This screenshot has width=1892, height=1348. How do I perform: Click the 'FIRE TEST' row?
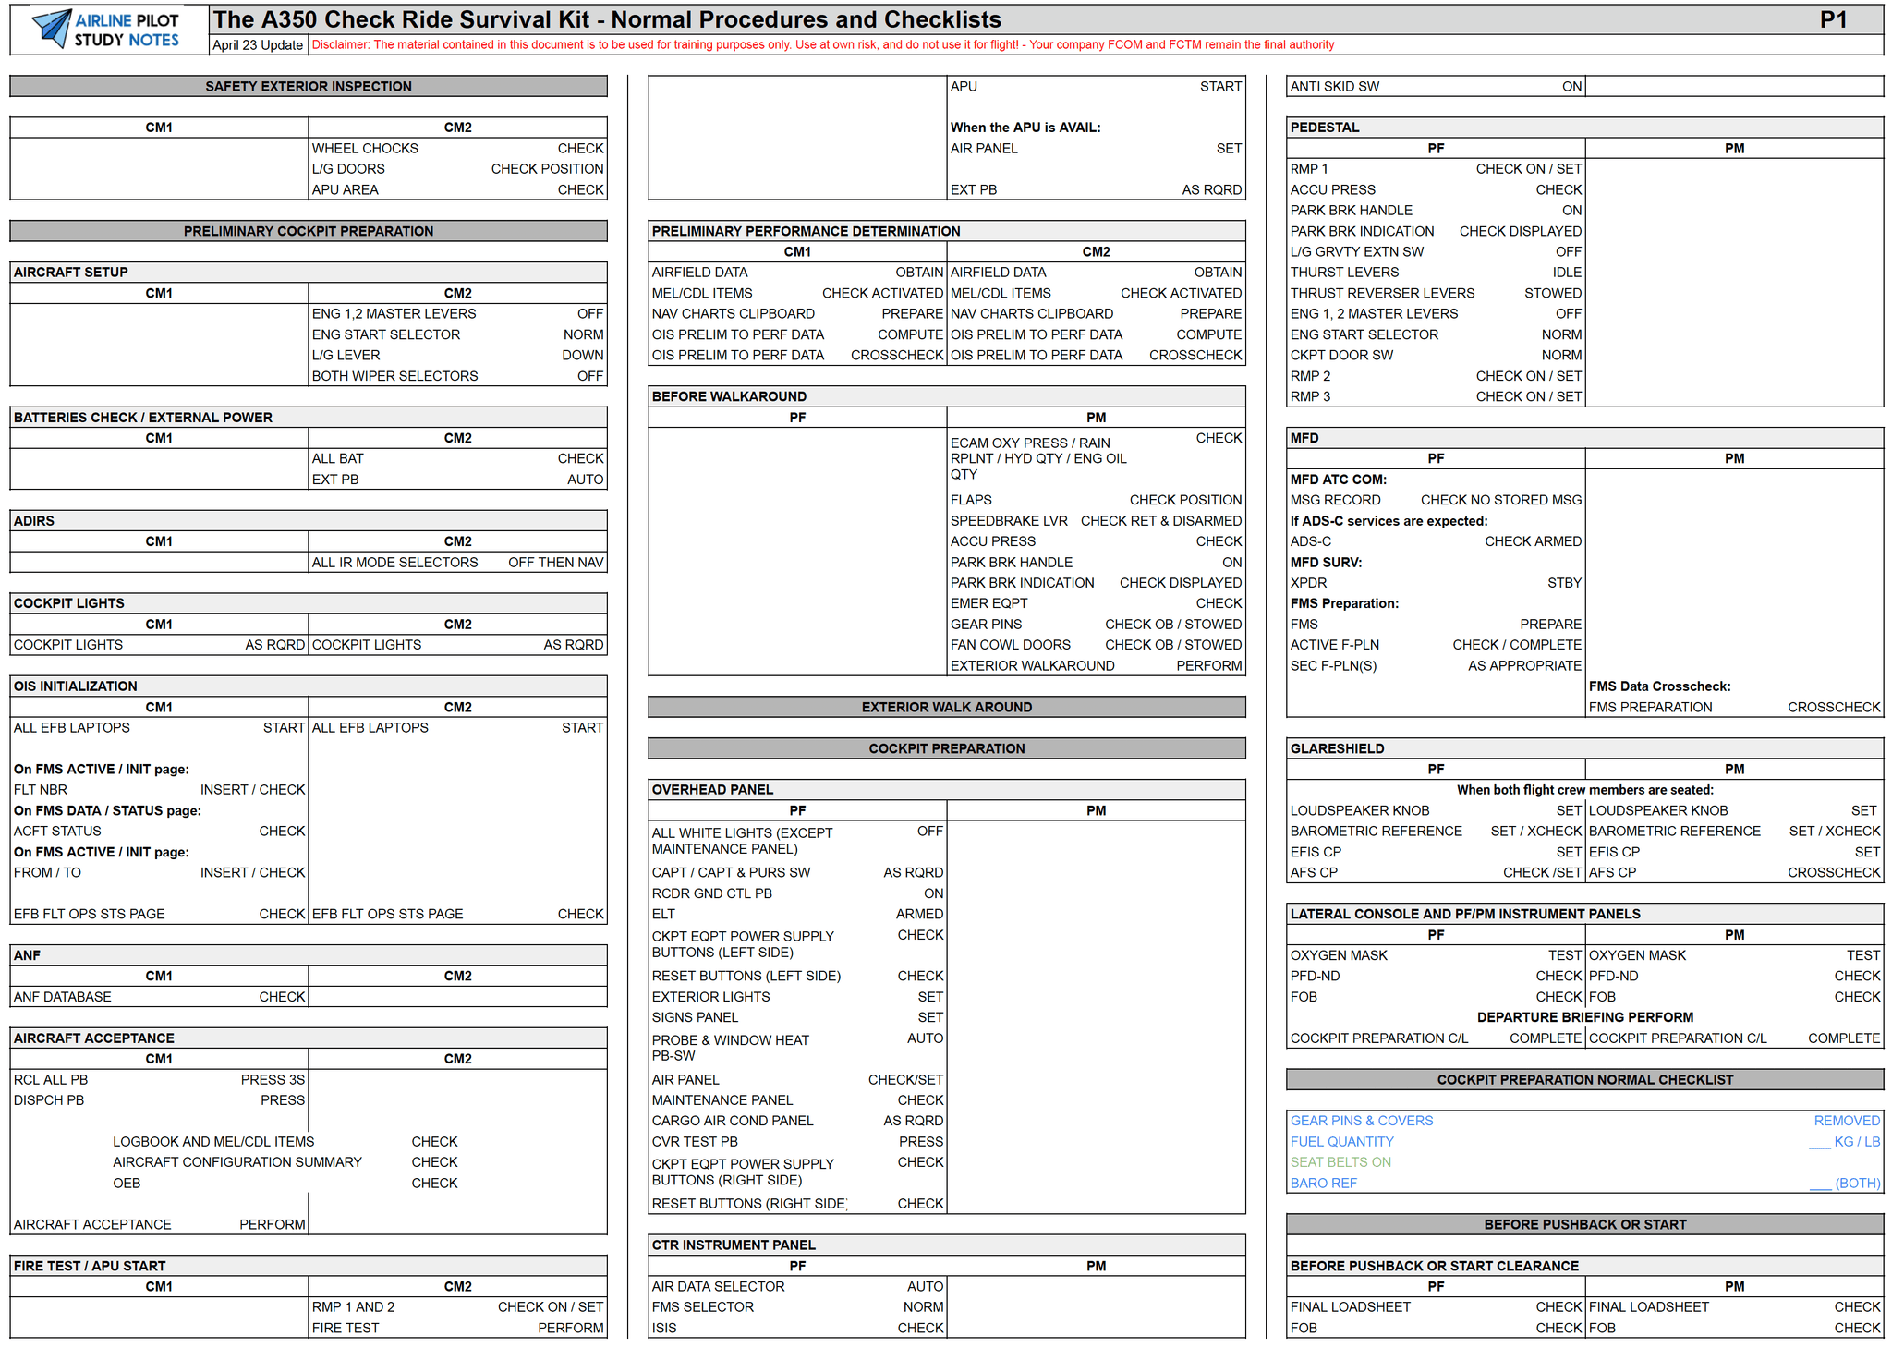(x=458, y=1328)
